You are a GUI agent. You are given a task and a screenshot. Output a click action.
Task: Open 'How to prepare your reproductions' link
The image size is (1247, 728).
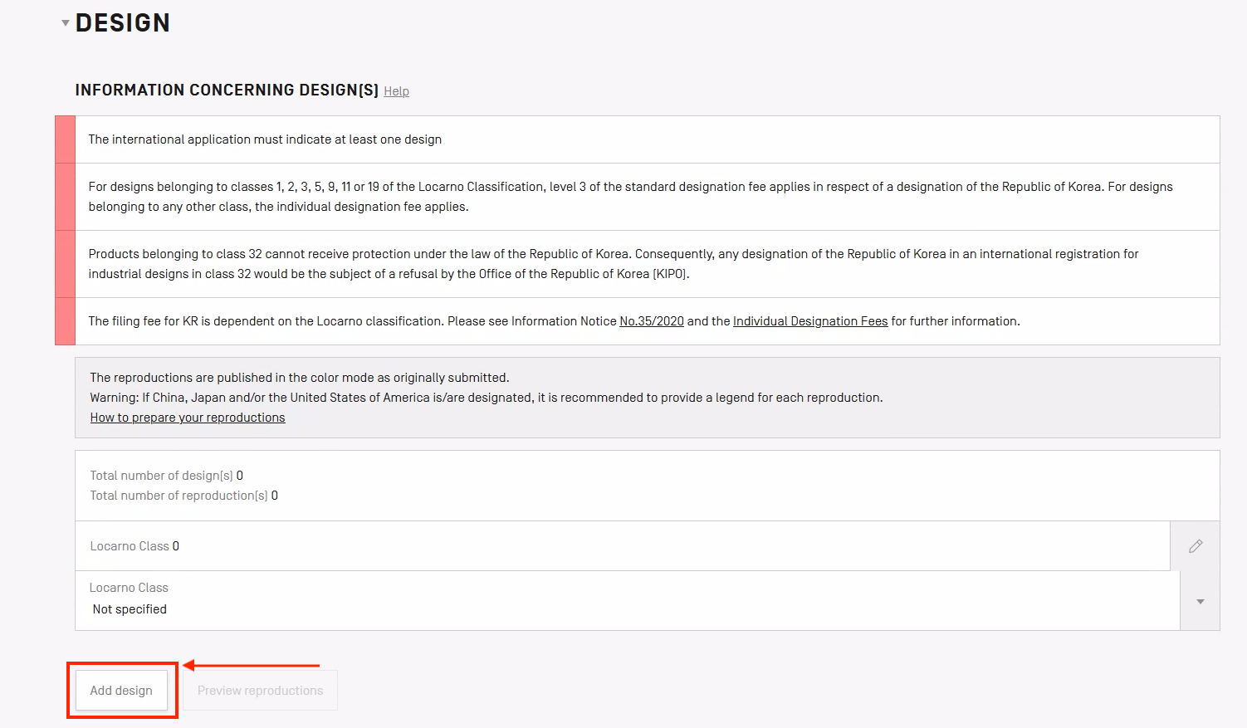pos(188,418)
